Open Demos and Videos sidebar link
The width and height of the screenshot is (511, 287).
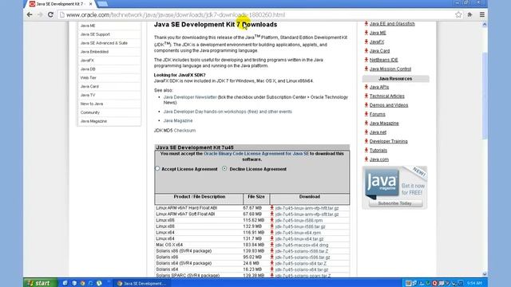[x=389, y=105]
